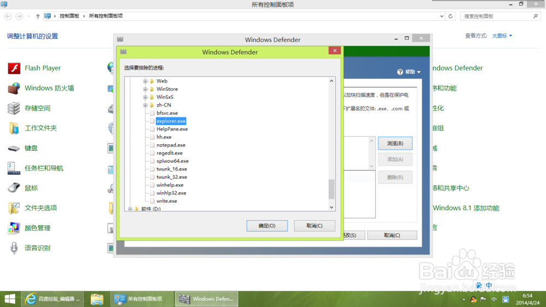Click 确定(O) to confirm selection
546x307 pixels.
(x=267, y=226)
